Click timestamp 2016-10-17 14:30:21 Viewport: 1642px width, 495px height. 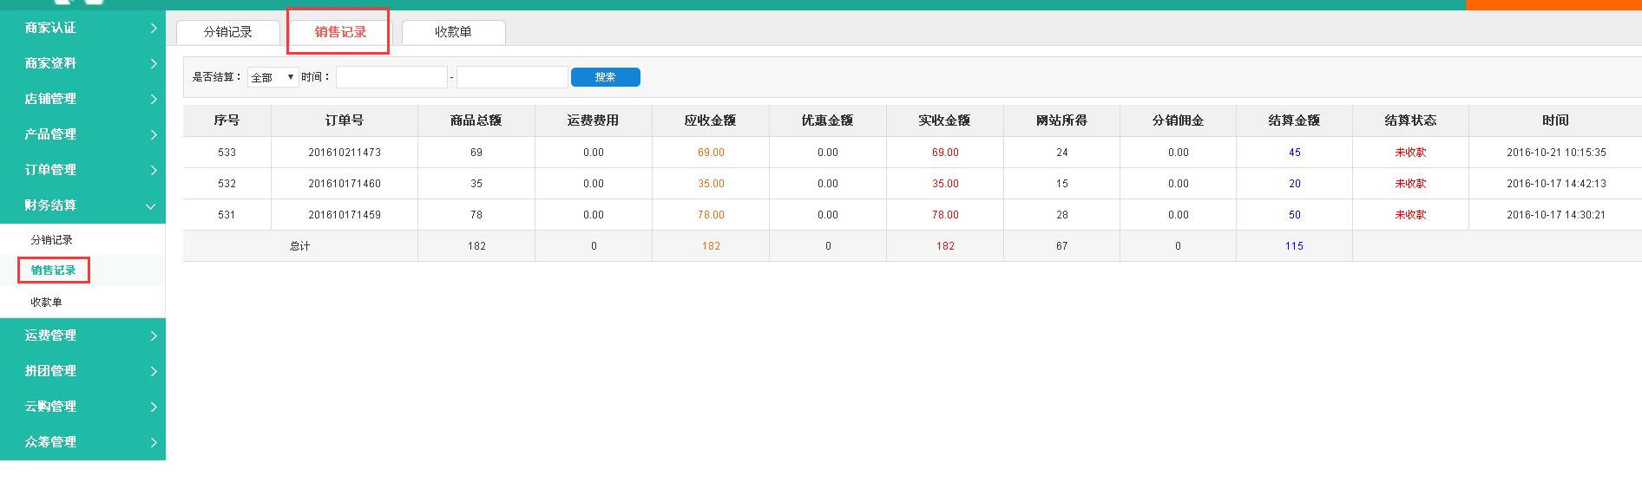click(x=1556, y=215)
